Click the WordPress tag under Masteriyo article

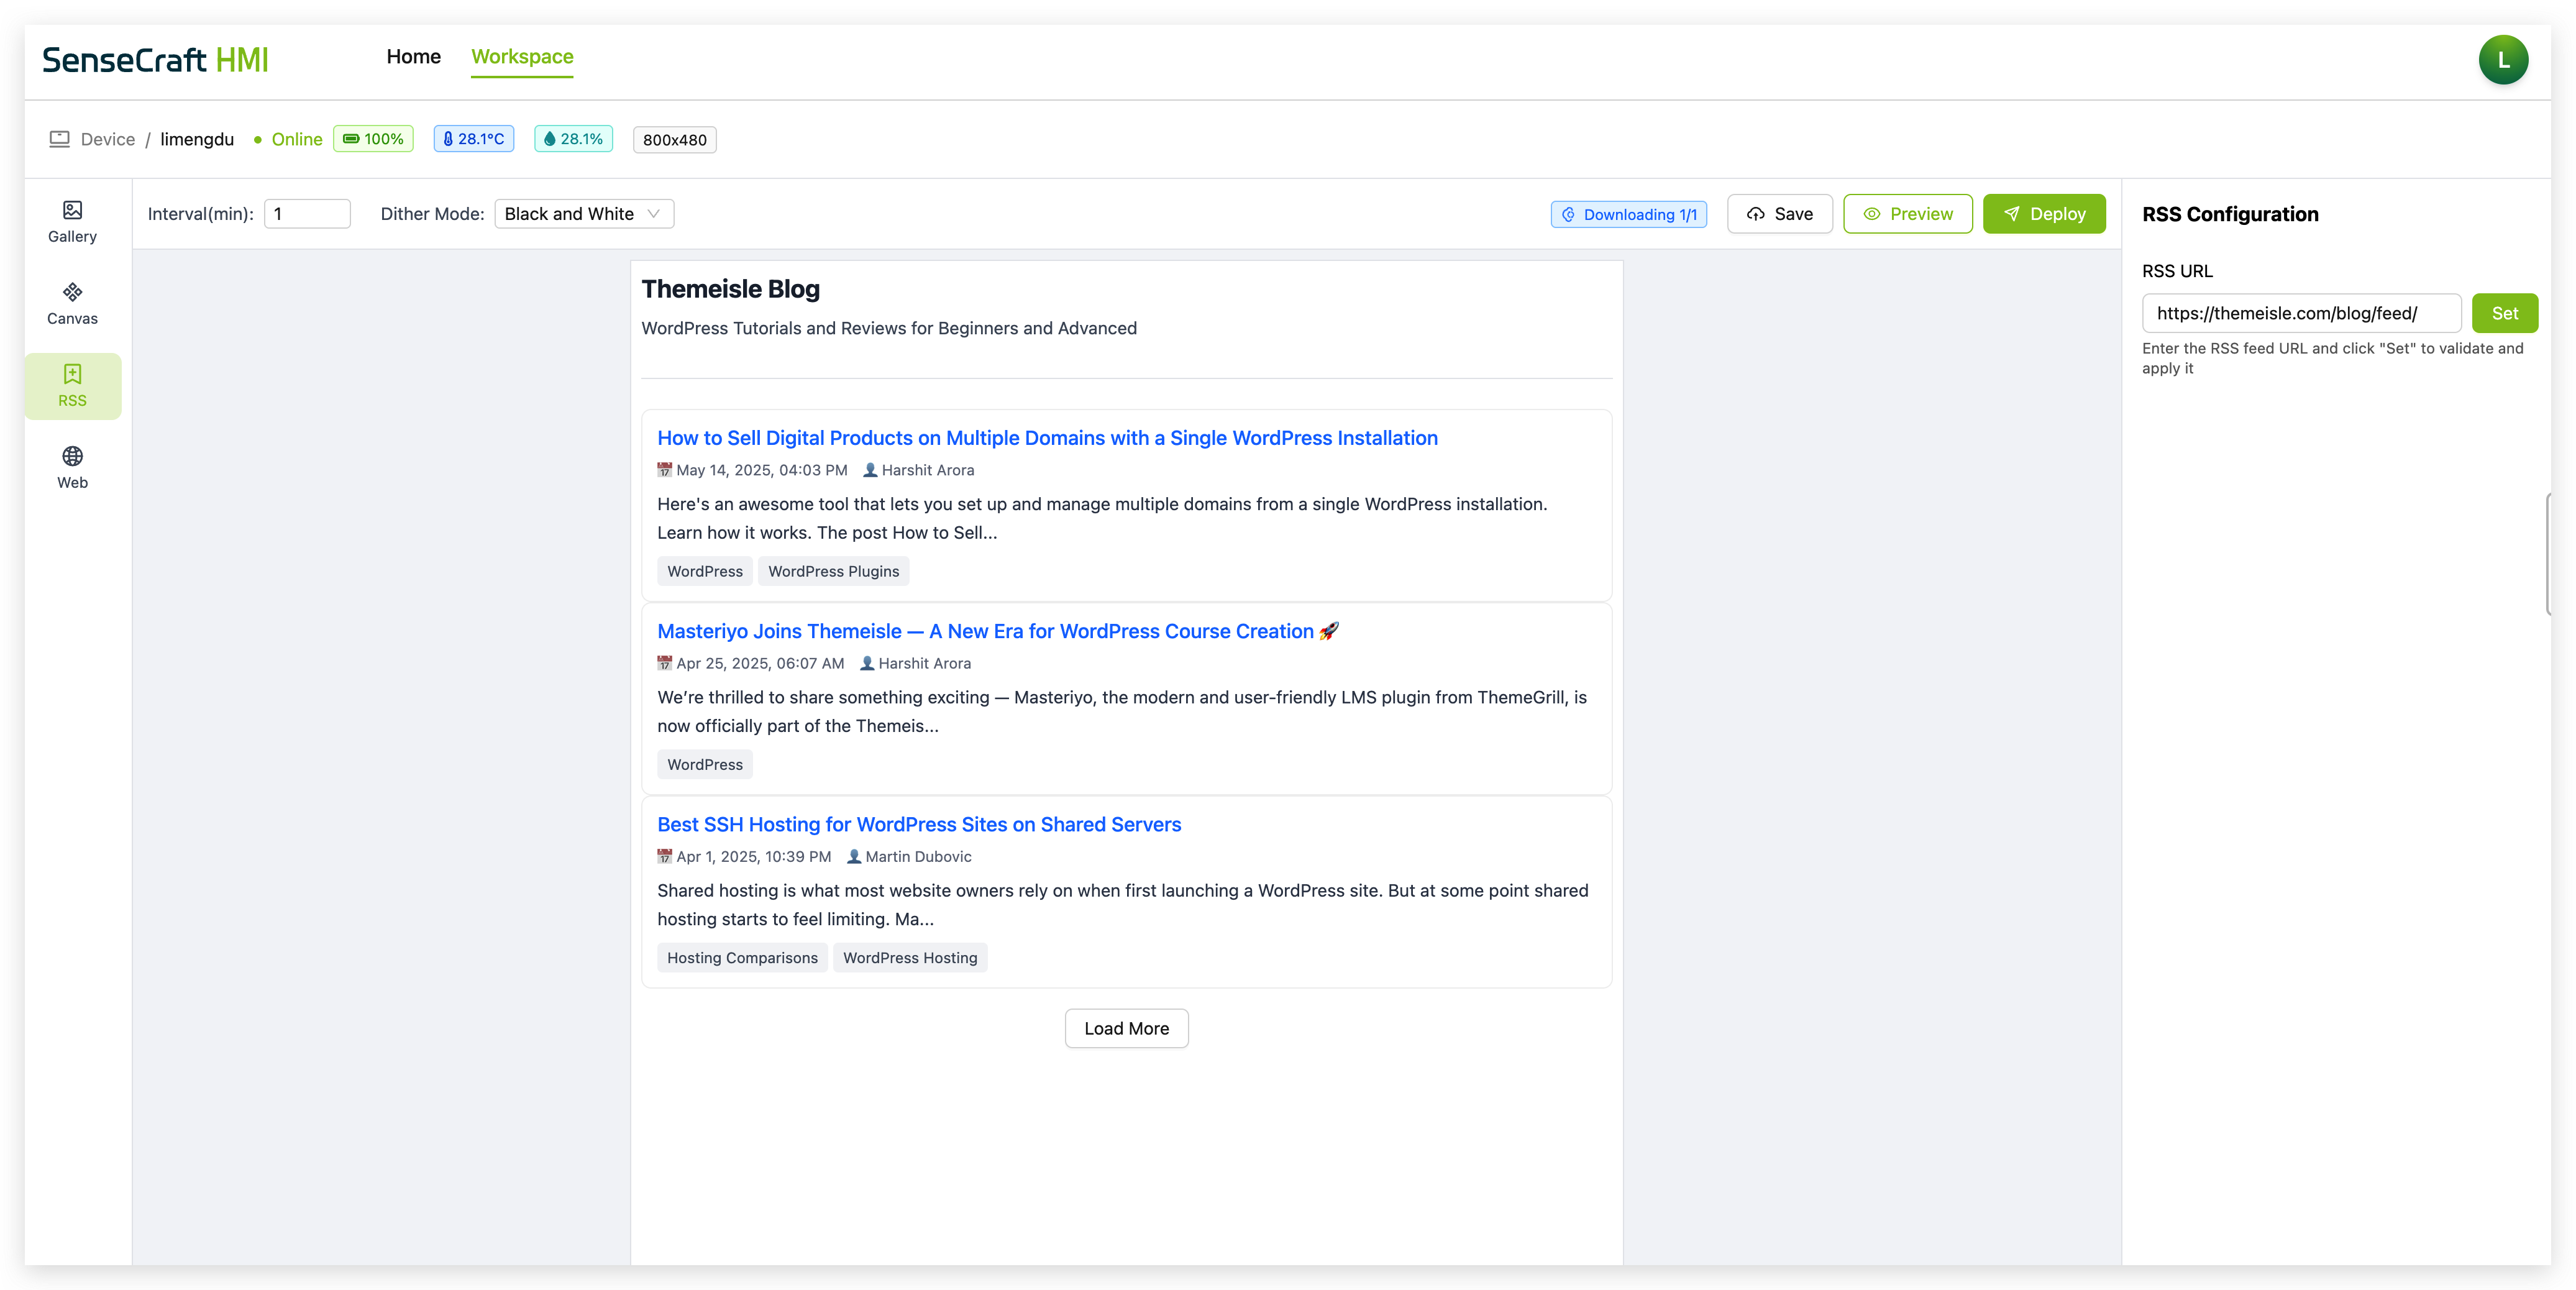[x=705, y=765]
